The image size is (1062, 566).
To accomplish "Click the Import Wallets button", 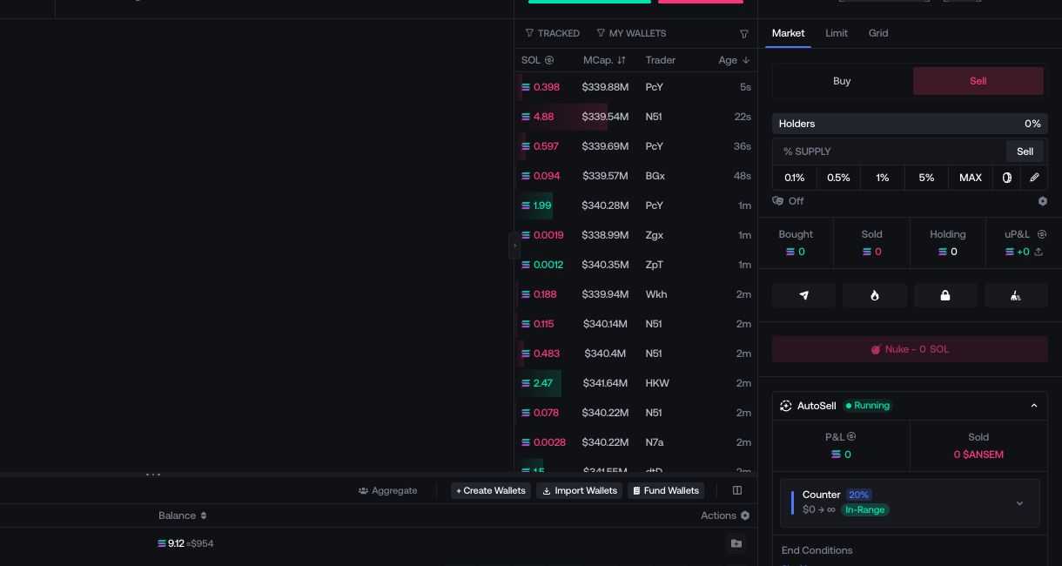I will click(580, 491).
